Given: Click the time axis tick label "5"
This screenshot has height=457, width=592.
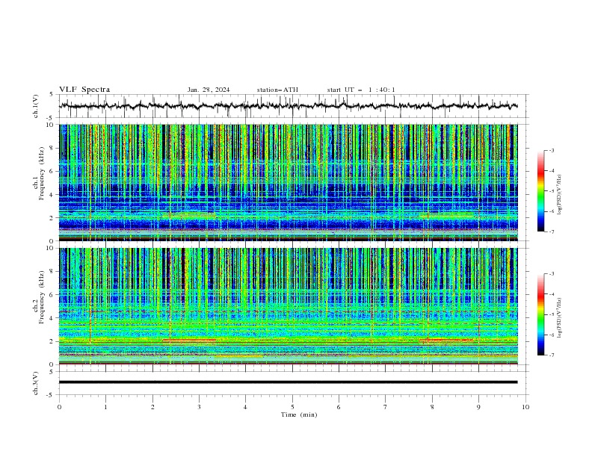Looking at the screenshot, I should (292, 407).
